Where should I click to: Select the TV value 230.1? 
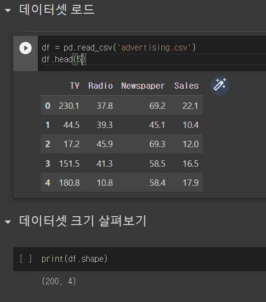[69, 106]
